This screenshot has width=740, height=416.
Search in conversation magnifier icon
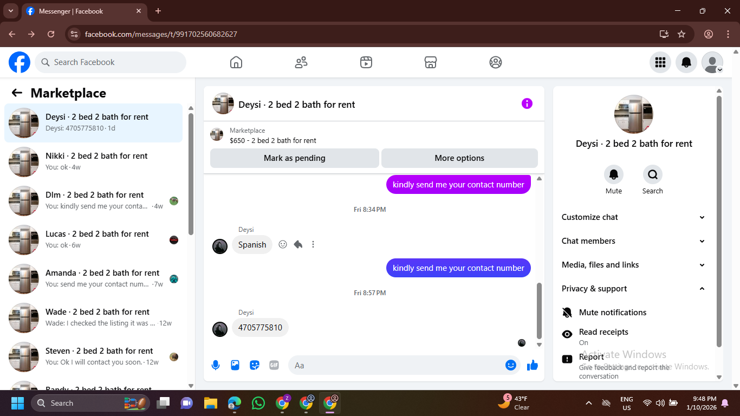[x=653, y=174]
